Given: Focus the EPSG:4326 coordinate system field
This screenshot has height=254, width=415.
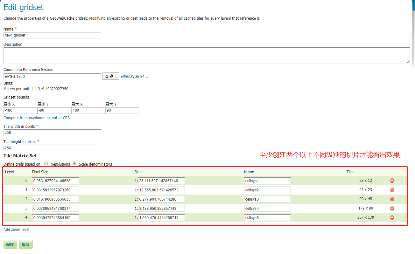Looking at the screenshot, I should click(x=52, y=77).
